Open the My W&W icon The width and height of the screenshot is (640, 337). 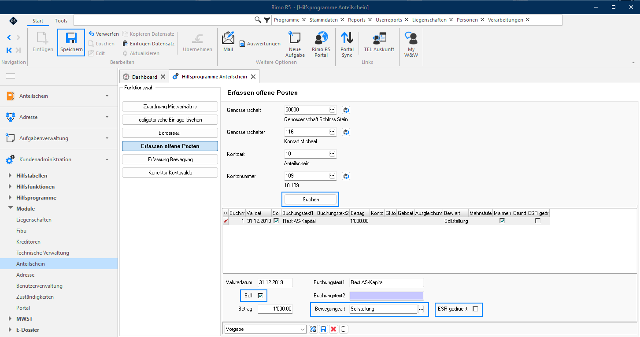(x=411, y=38)
